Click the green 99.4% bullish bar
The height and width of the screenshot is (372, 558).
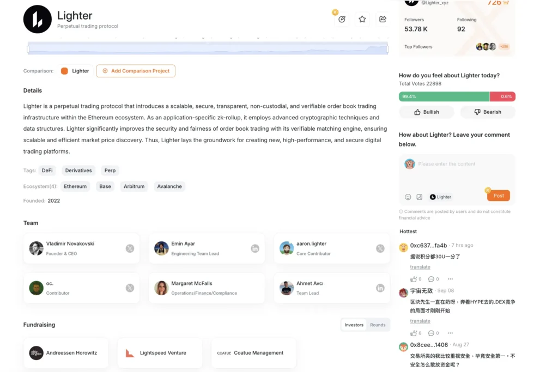444,96
